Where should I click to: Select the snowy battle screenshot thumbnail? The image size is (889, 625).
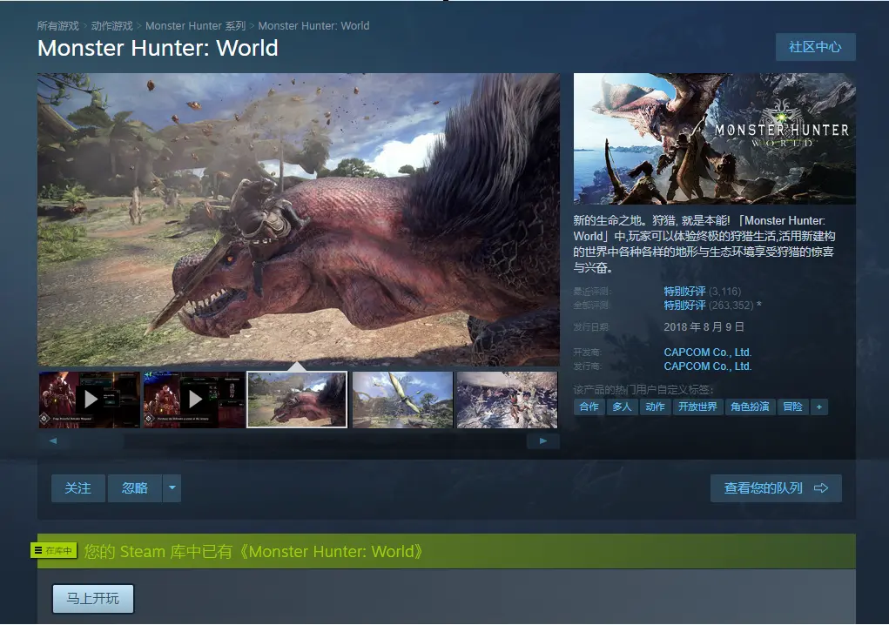click(507, 400)
